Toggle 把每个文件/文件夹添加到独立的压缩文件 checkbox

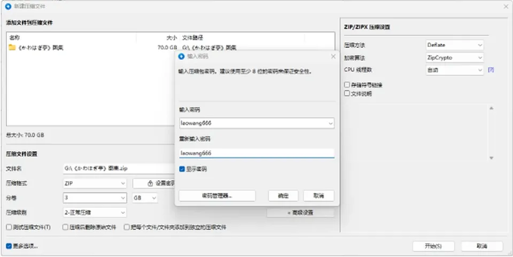(127, 227)
